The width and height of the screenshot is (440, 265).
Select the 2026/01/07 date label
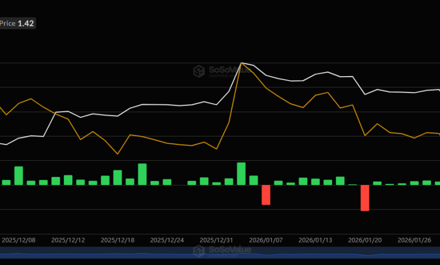(x=266, y=240)
